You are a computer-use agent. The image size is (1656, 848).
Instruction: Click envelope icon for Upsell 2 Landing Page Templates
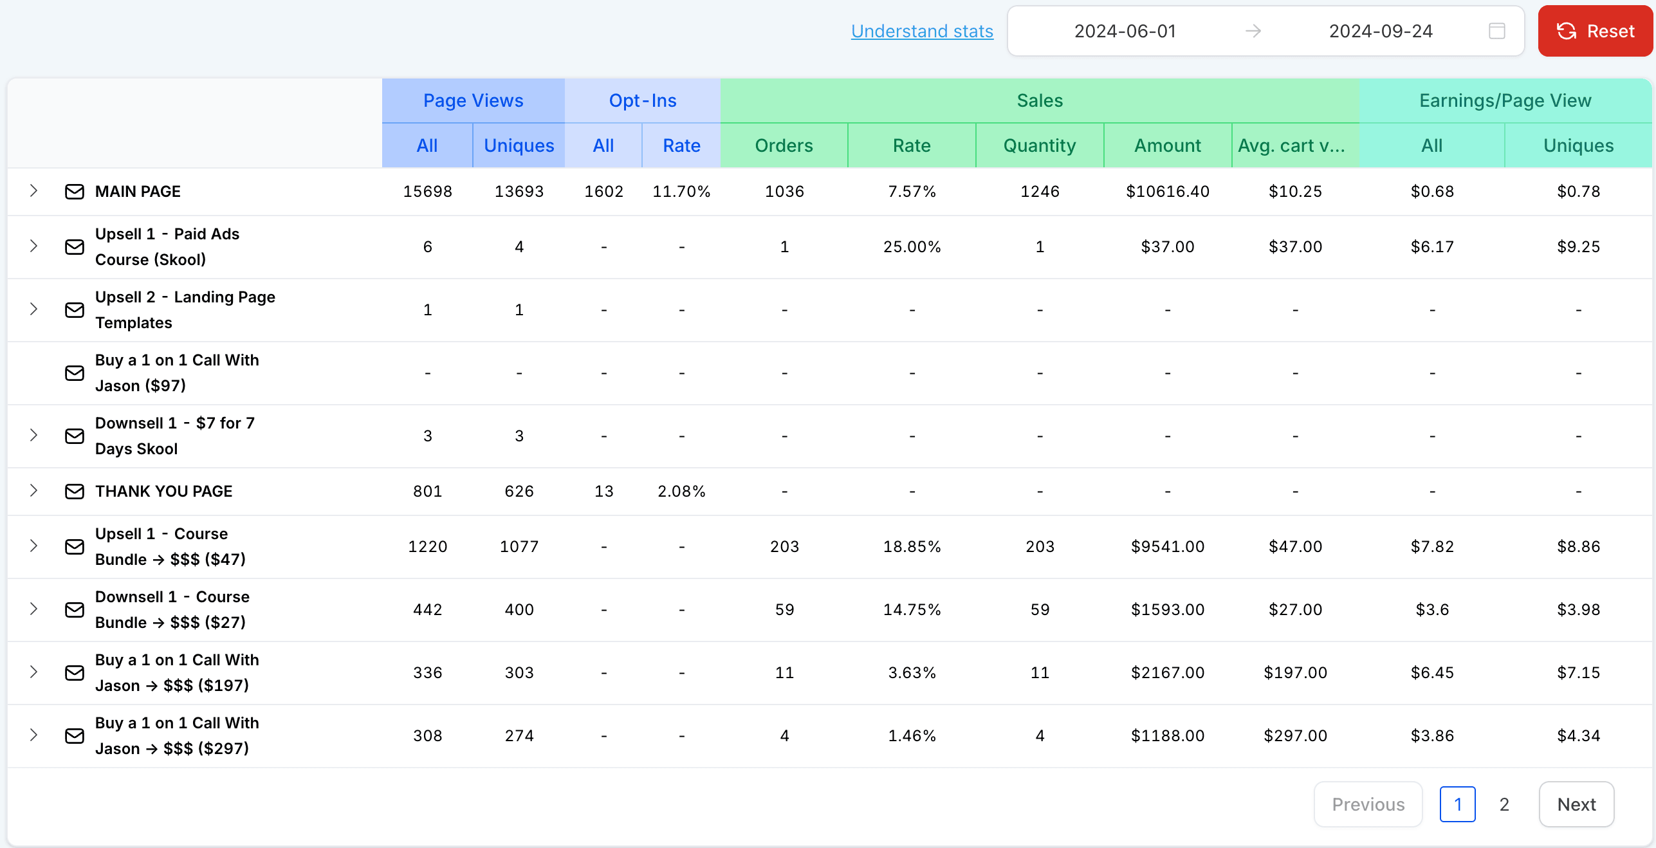(75, 309)
